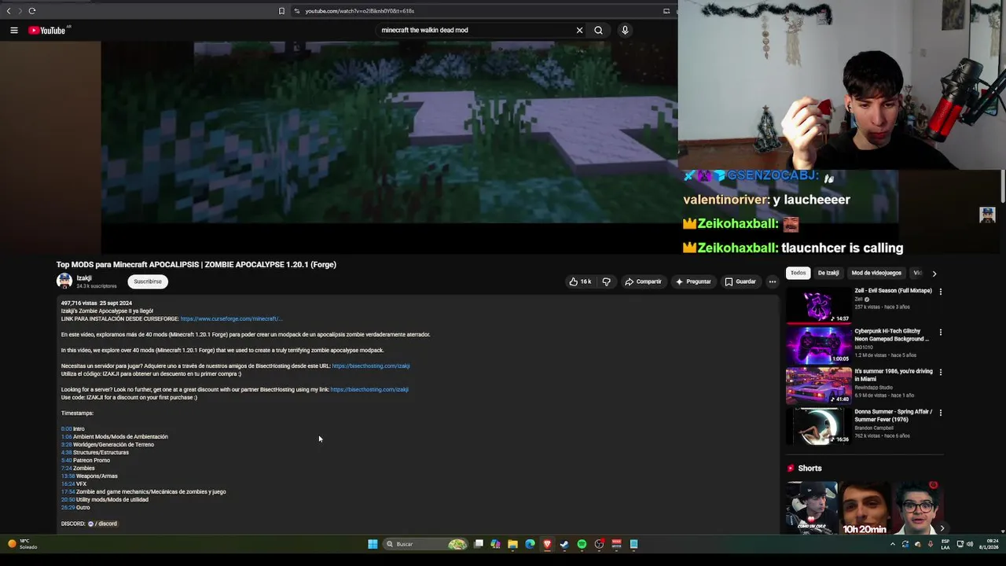Click the Compartir share button
The image size is (1006, 566).
coord(643,281)
